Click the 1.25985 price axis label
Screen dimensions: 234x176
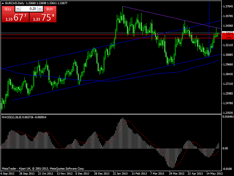pyautogui.click(x=228, y=93)
